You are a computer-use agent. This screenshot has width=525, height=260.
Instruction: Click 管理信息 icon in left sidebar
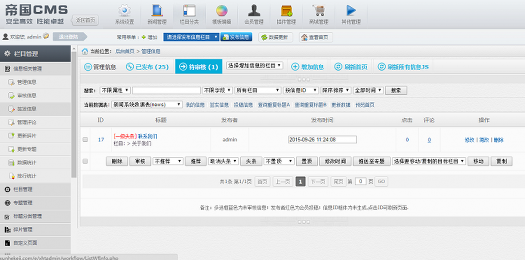pos(11,82)
